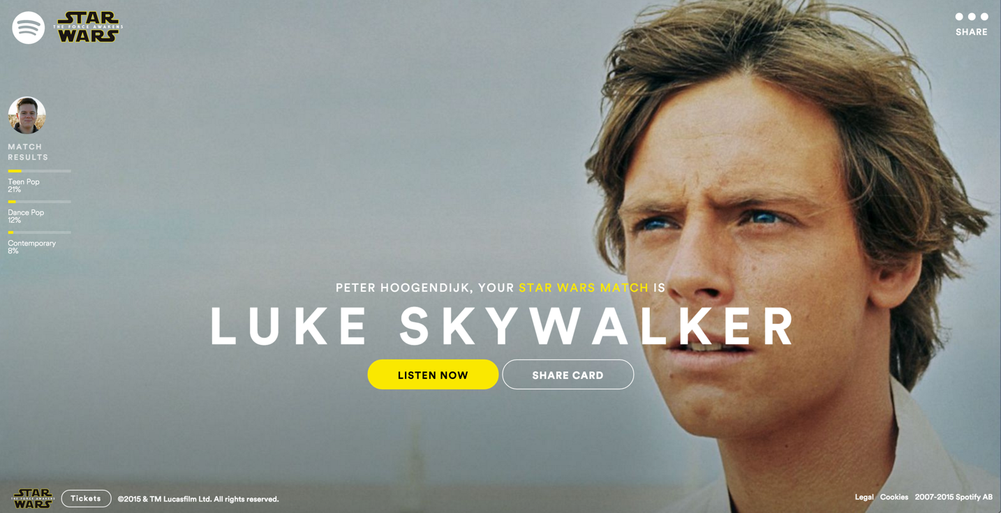Screen dimensions: 1001x513
Task: Click the Star Wars logo in footer
Action: [32, 498]
